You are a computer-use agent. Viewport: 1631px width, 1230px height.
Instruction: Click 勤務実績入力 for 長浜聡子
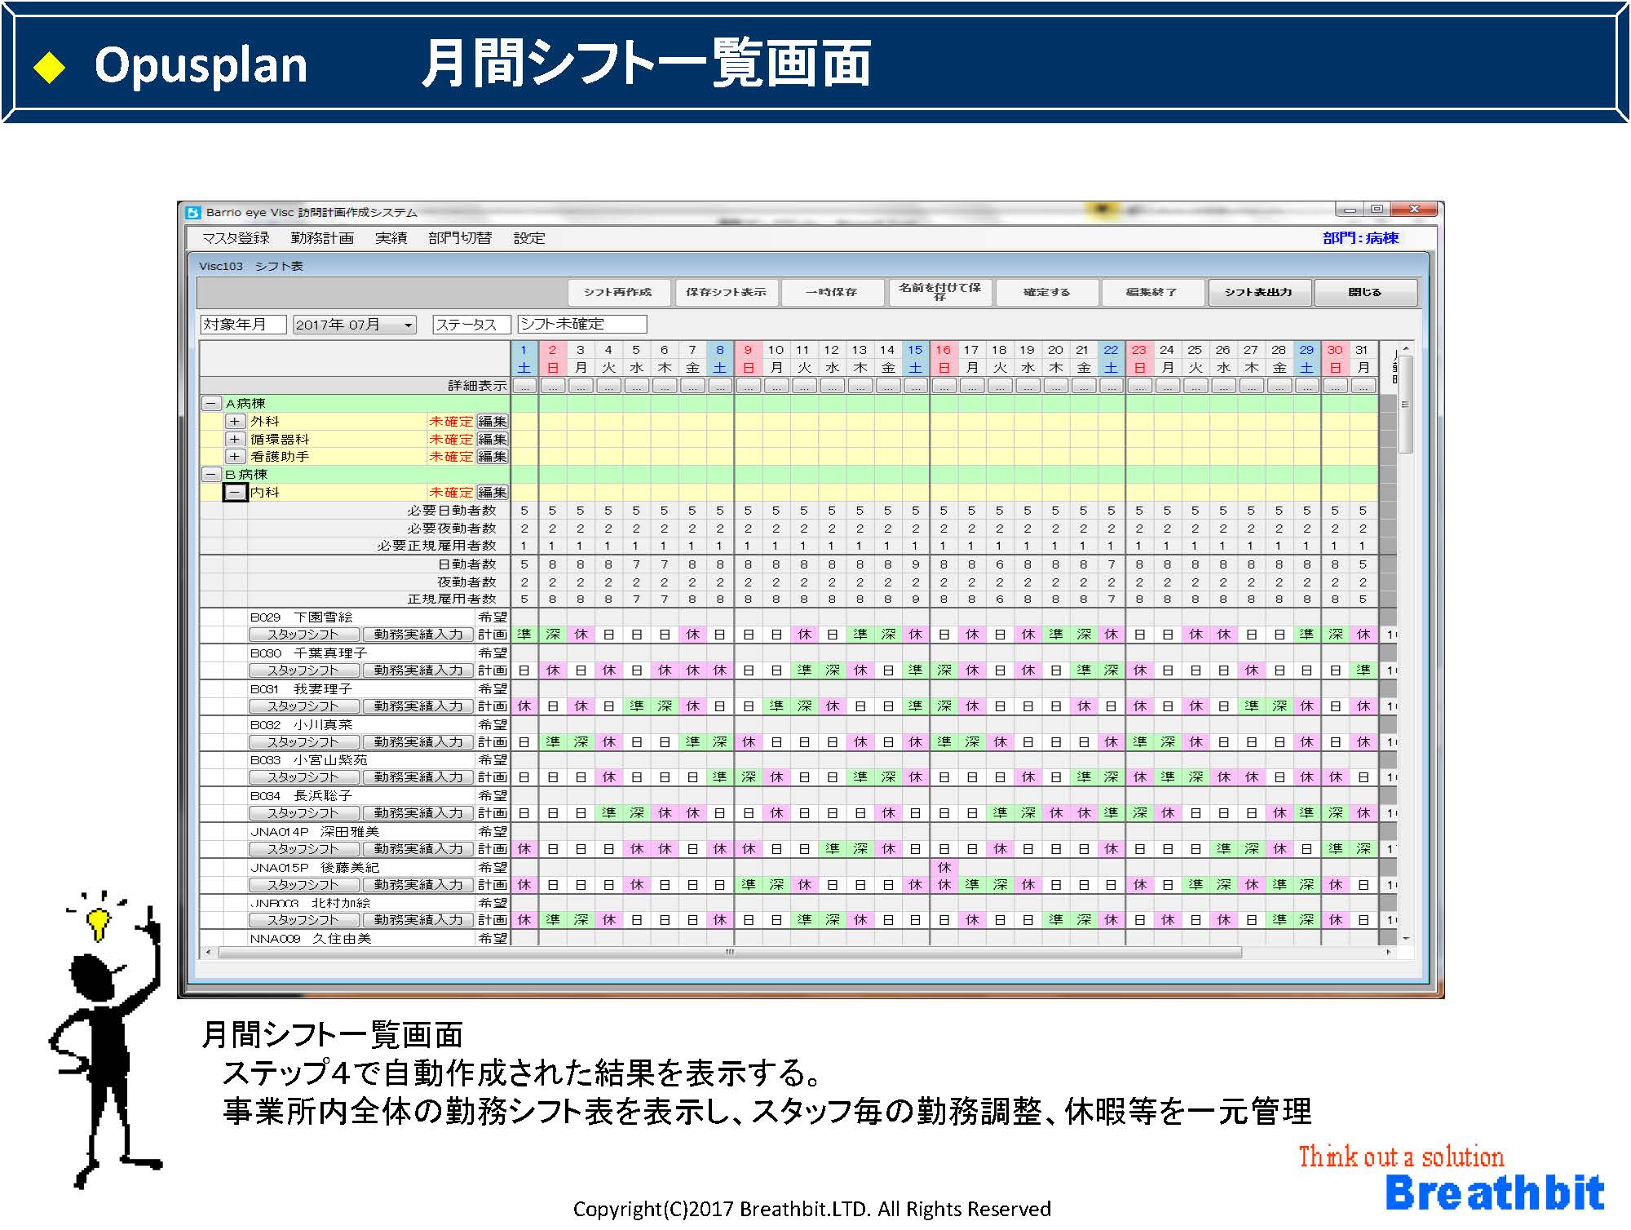click(418, 813)
